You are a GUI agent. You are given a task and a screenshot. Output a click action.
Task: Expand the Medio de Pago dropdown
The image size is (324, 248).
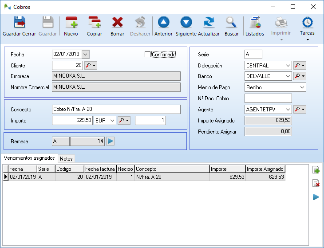(x=302, y=87)
